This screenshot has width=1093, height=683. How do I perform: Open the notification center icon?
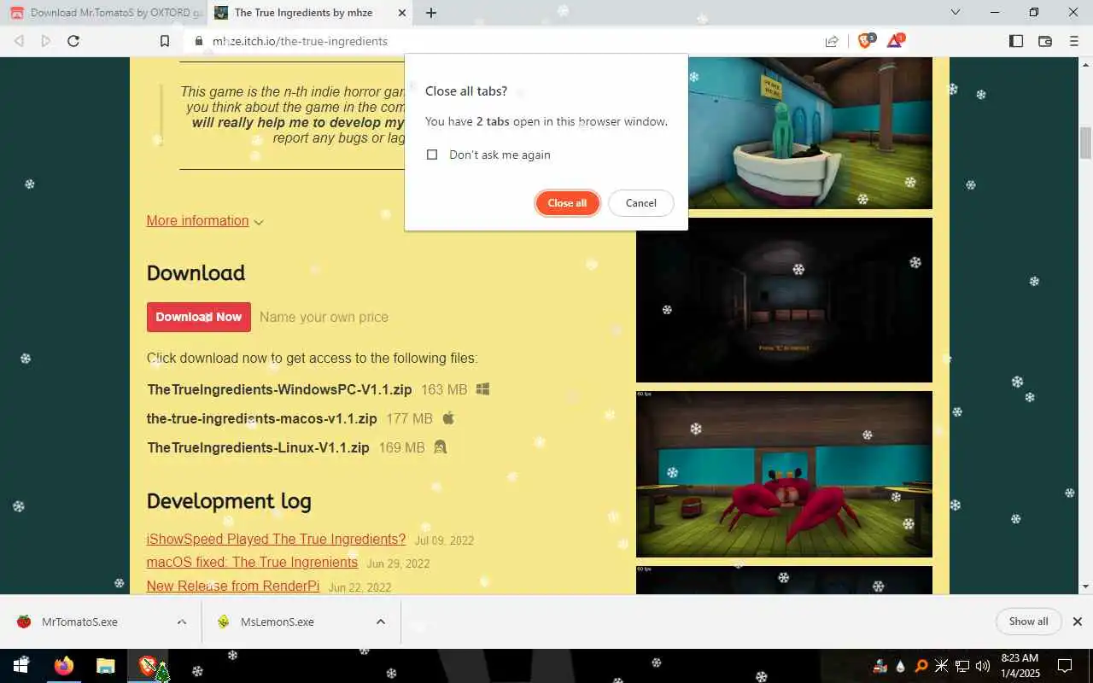[1065, 666]
